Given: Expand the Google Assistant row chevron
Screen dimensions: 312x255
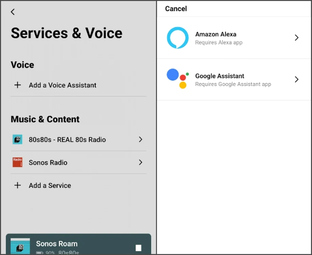Looking at the screenshot, I should 296,79.
